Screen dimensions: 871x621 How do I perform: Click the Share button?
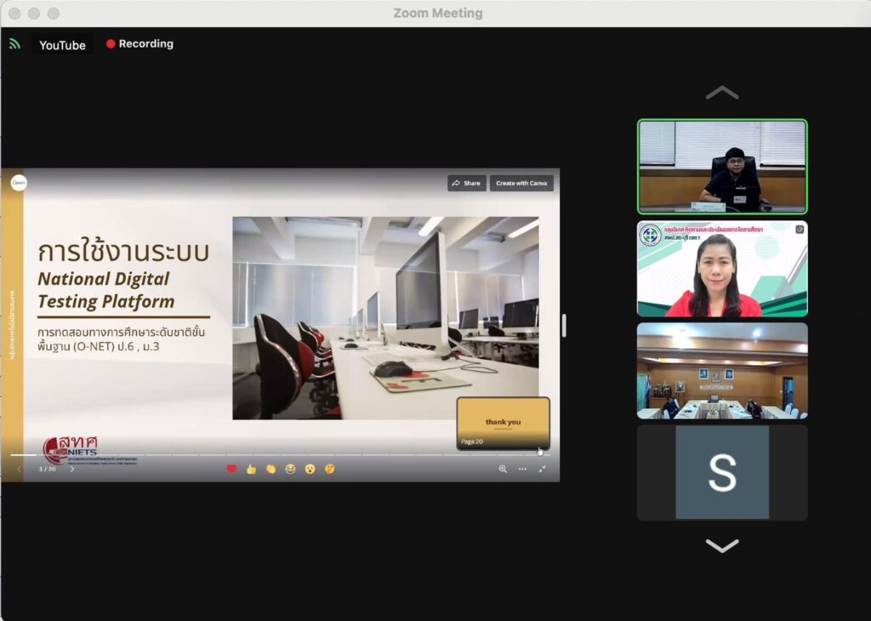466,183
